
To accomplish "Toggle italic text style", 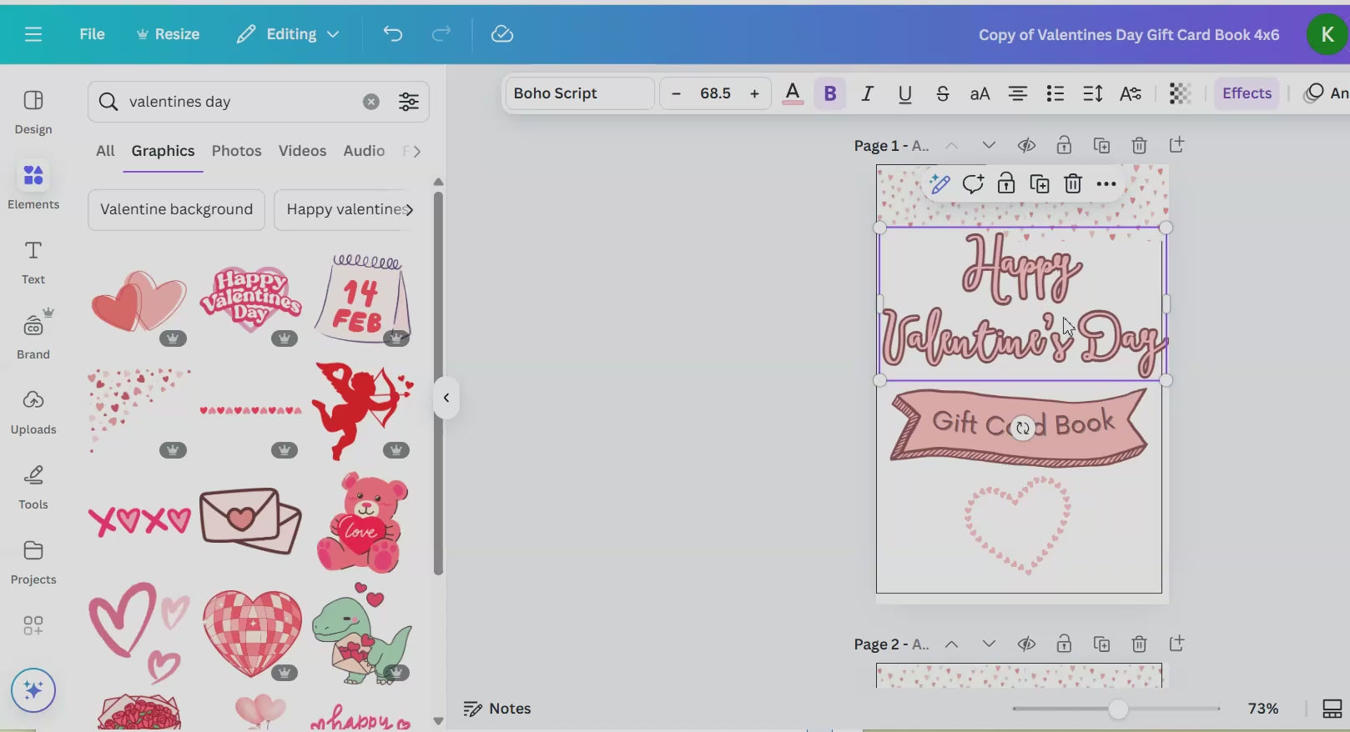I will tap(868, 93).
